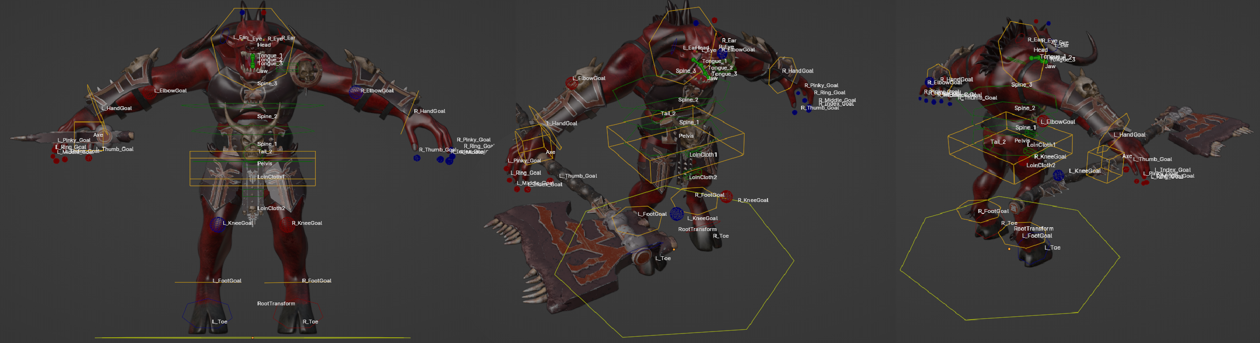
Task: Select blue L_KneeGoal sphere in right view
Action: [1058, 175]
